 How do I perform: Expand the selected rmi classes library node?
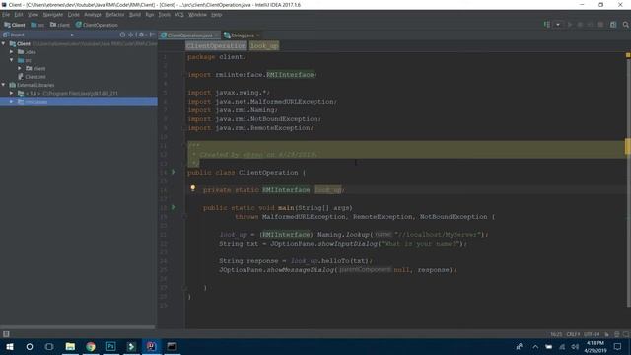tap(12, 101)
